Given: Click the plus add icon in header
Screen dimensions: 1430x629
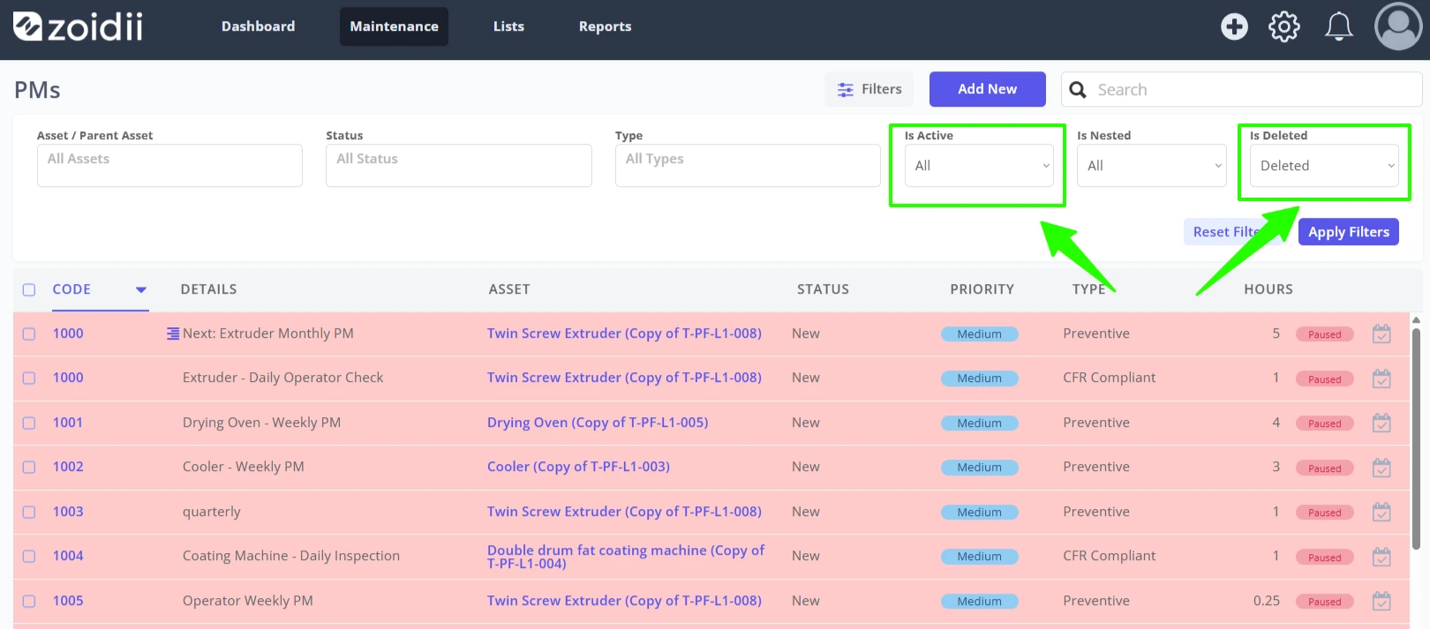Looking at the screenshot, I should point(1234,26).
